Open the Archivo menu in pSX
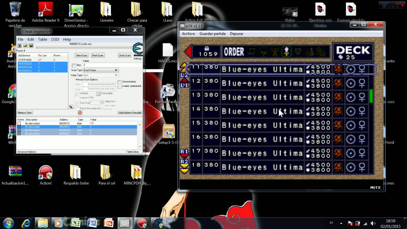 click(188, 34)
